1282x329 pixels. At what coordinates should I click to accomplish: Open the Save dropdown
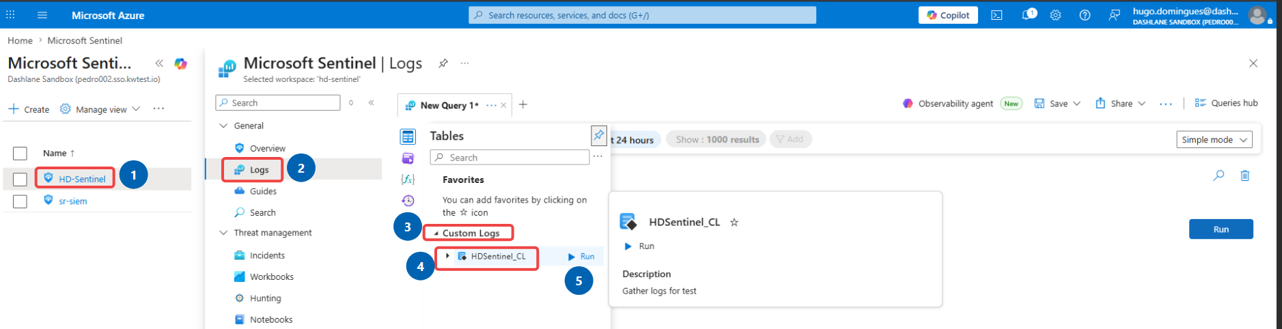pyautogui.click(x=1057, y=104)
